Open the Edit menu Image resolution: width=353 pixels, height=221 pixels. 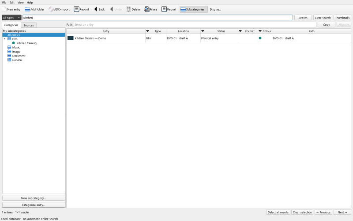click(x=12, y=3)
